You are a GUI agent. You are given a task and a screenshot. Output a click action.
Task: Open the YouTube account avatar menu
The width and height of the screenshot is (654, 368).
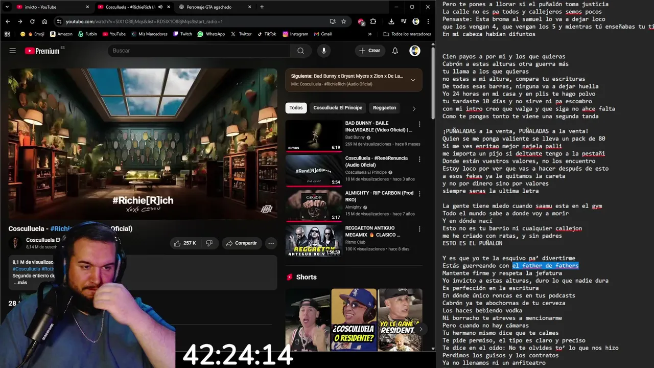click(415, 51)
